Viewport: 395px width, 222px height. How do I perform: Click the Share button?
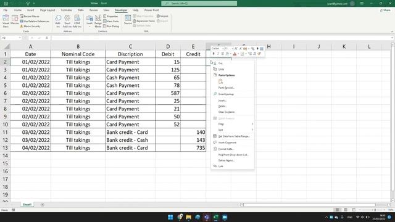coord(385,10)
